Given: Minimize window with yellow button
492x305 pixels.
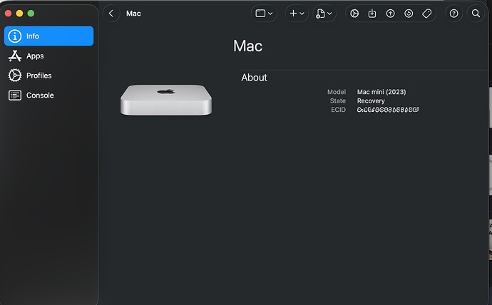Looking at the screenshot, I should click(19, 13).
